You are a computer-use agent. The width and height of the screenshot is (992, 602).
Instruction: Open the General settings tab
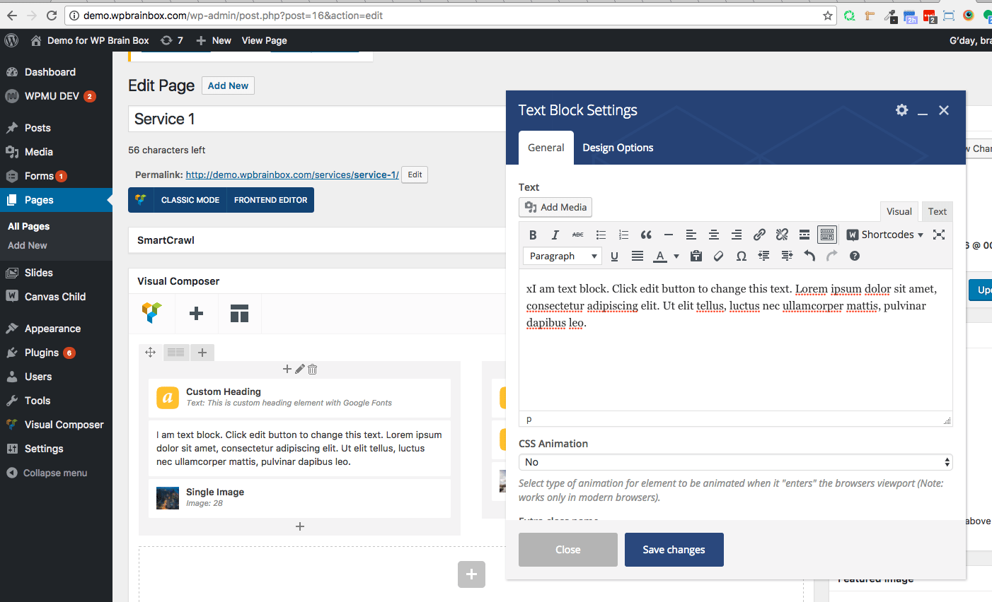[546, 148]
